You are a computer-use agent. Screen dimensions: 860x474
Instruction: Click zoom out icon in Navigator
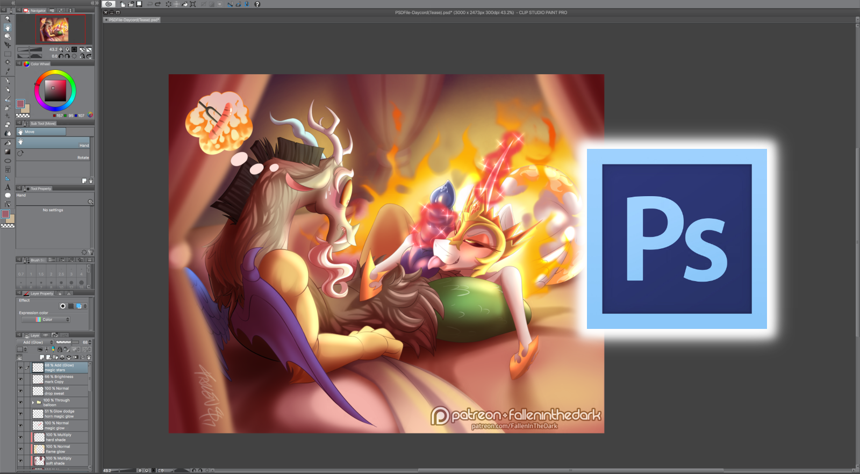tap(61, 49)
